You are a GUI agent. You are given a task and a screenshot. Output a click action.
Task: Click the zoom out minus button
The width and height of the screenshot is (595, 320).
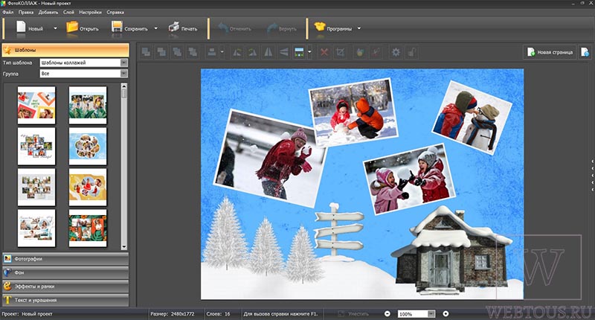point(387,313)
